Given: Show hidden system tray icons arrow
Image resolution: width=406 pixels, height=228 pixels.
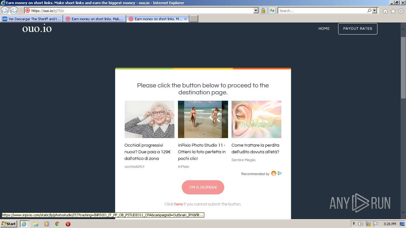Looking at the screenshot, I should click(x=354, y=224).
